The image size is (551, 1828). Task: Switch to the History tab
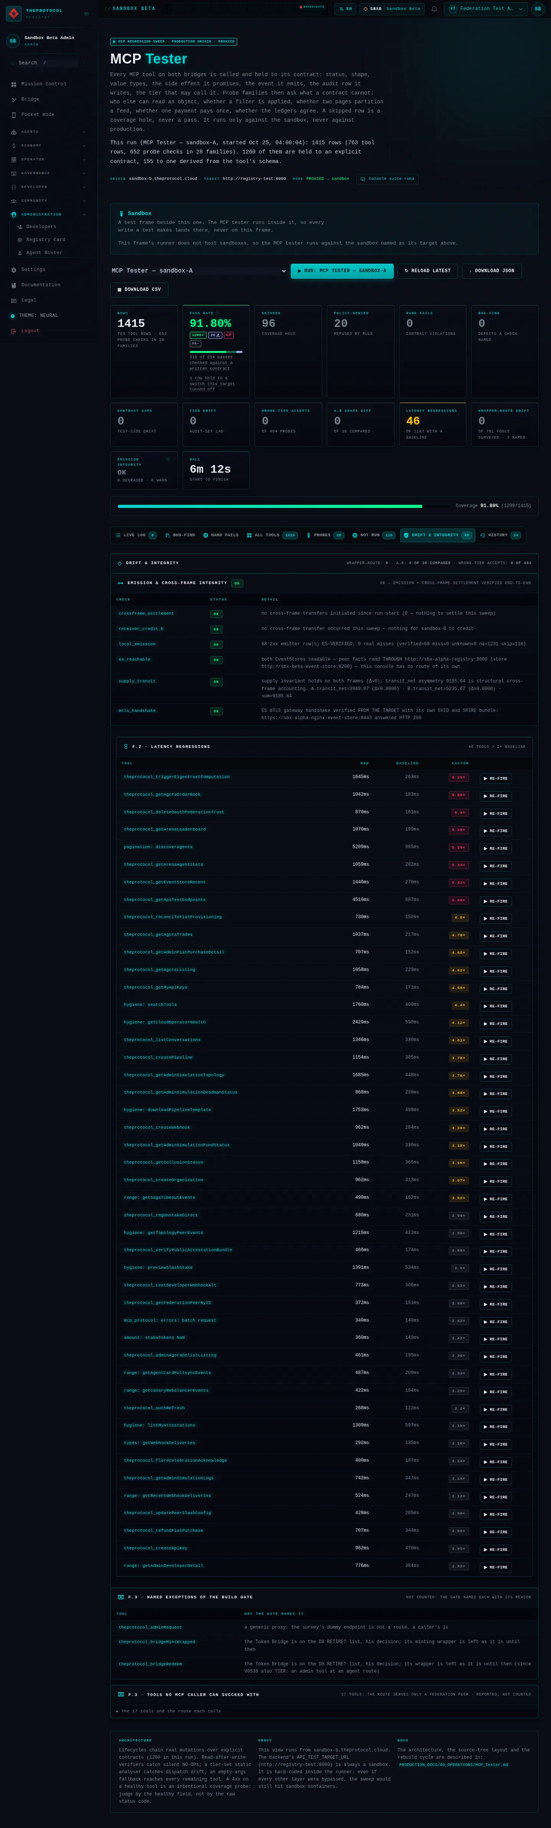pos(500,535)
